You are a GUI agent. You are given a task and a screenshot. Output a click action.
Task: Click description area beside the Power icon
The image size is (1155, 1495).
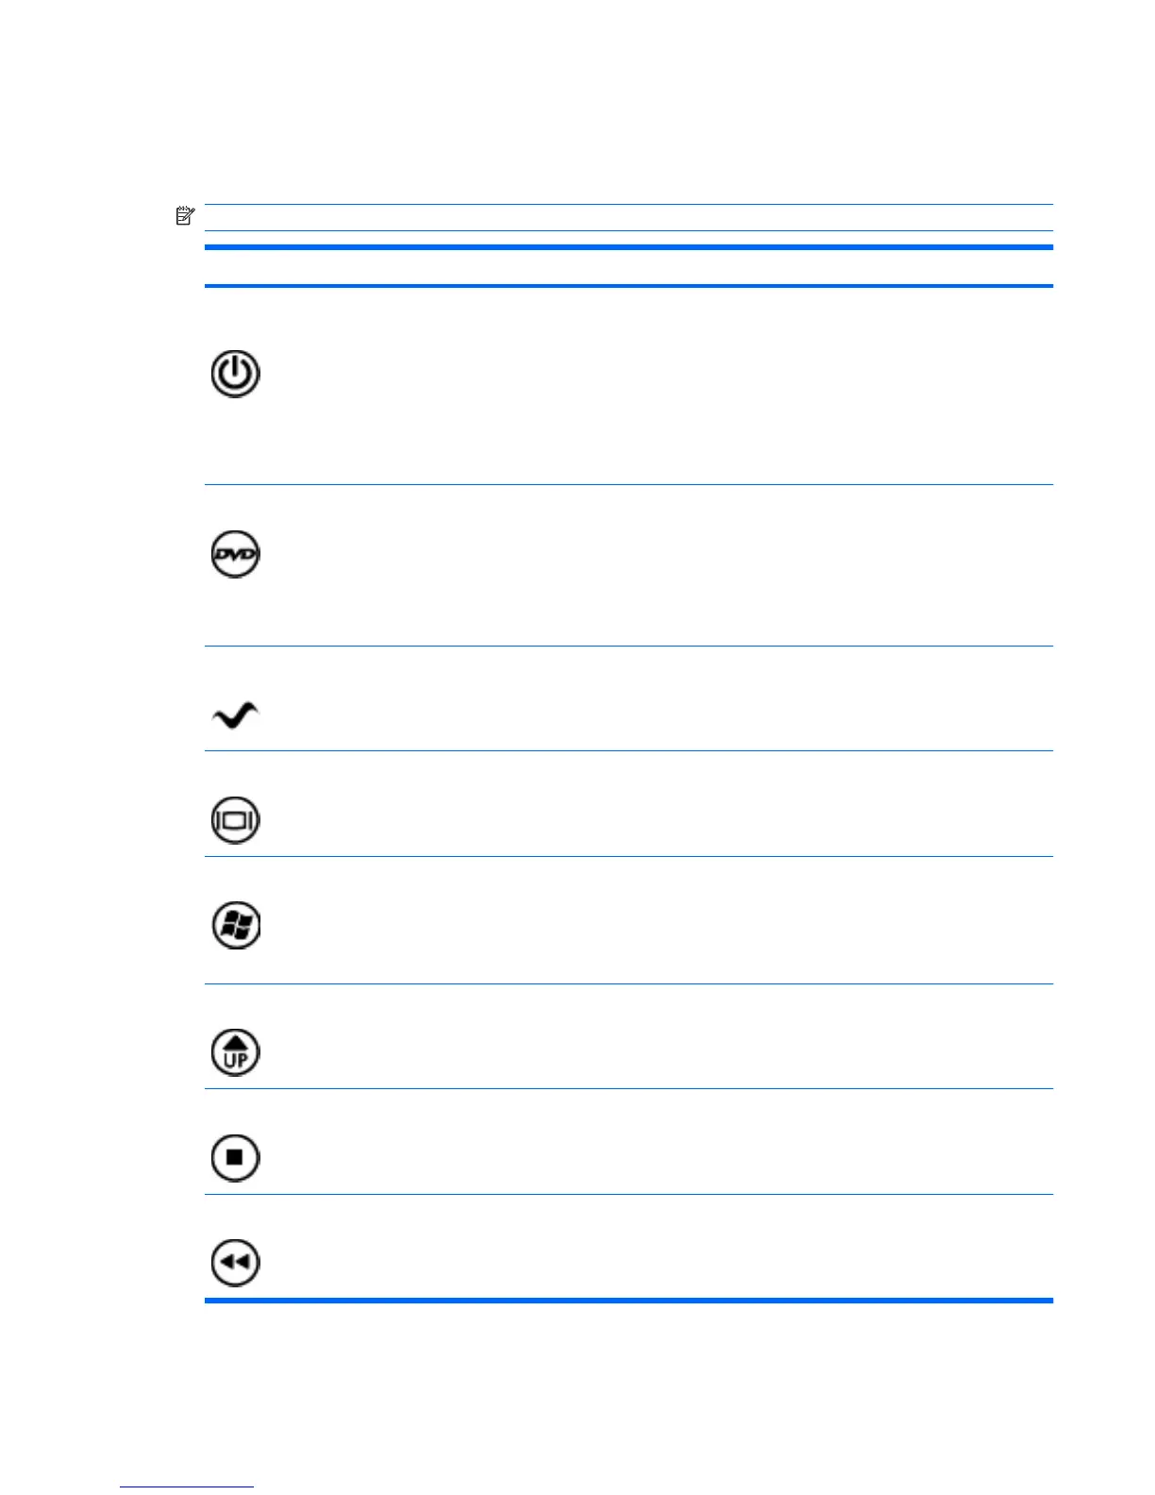[661, 386]
